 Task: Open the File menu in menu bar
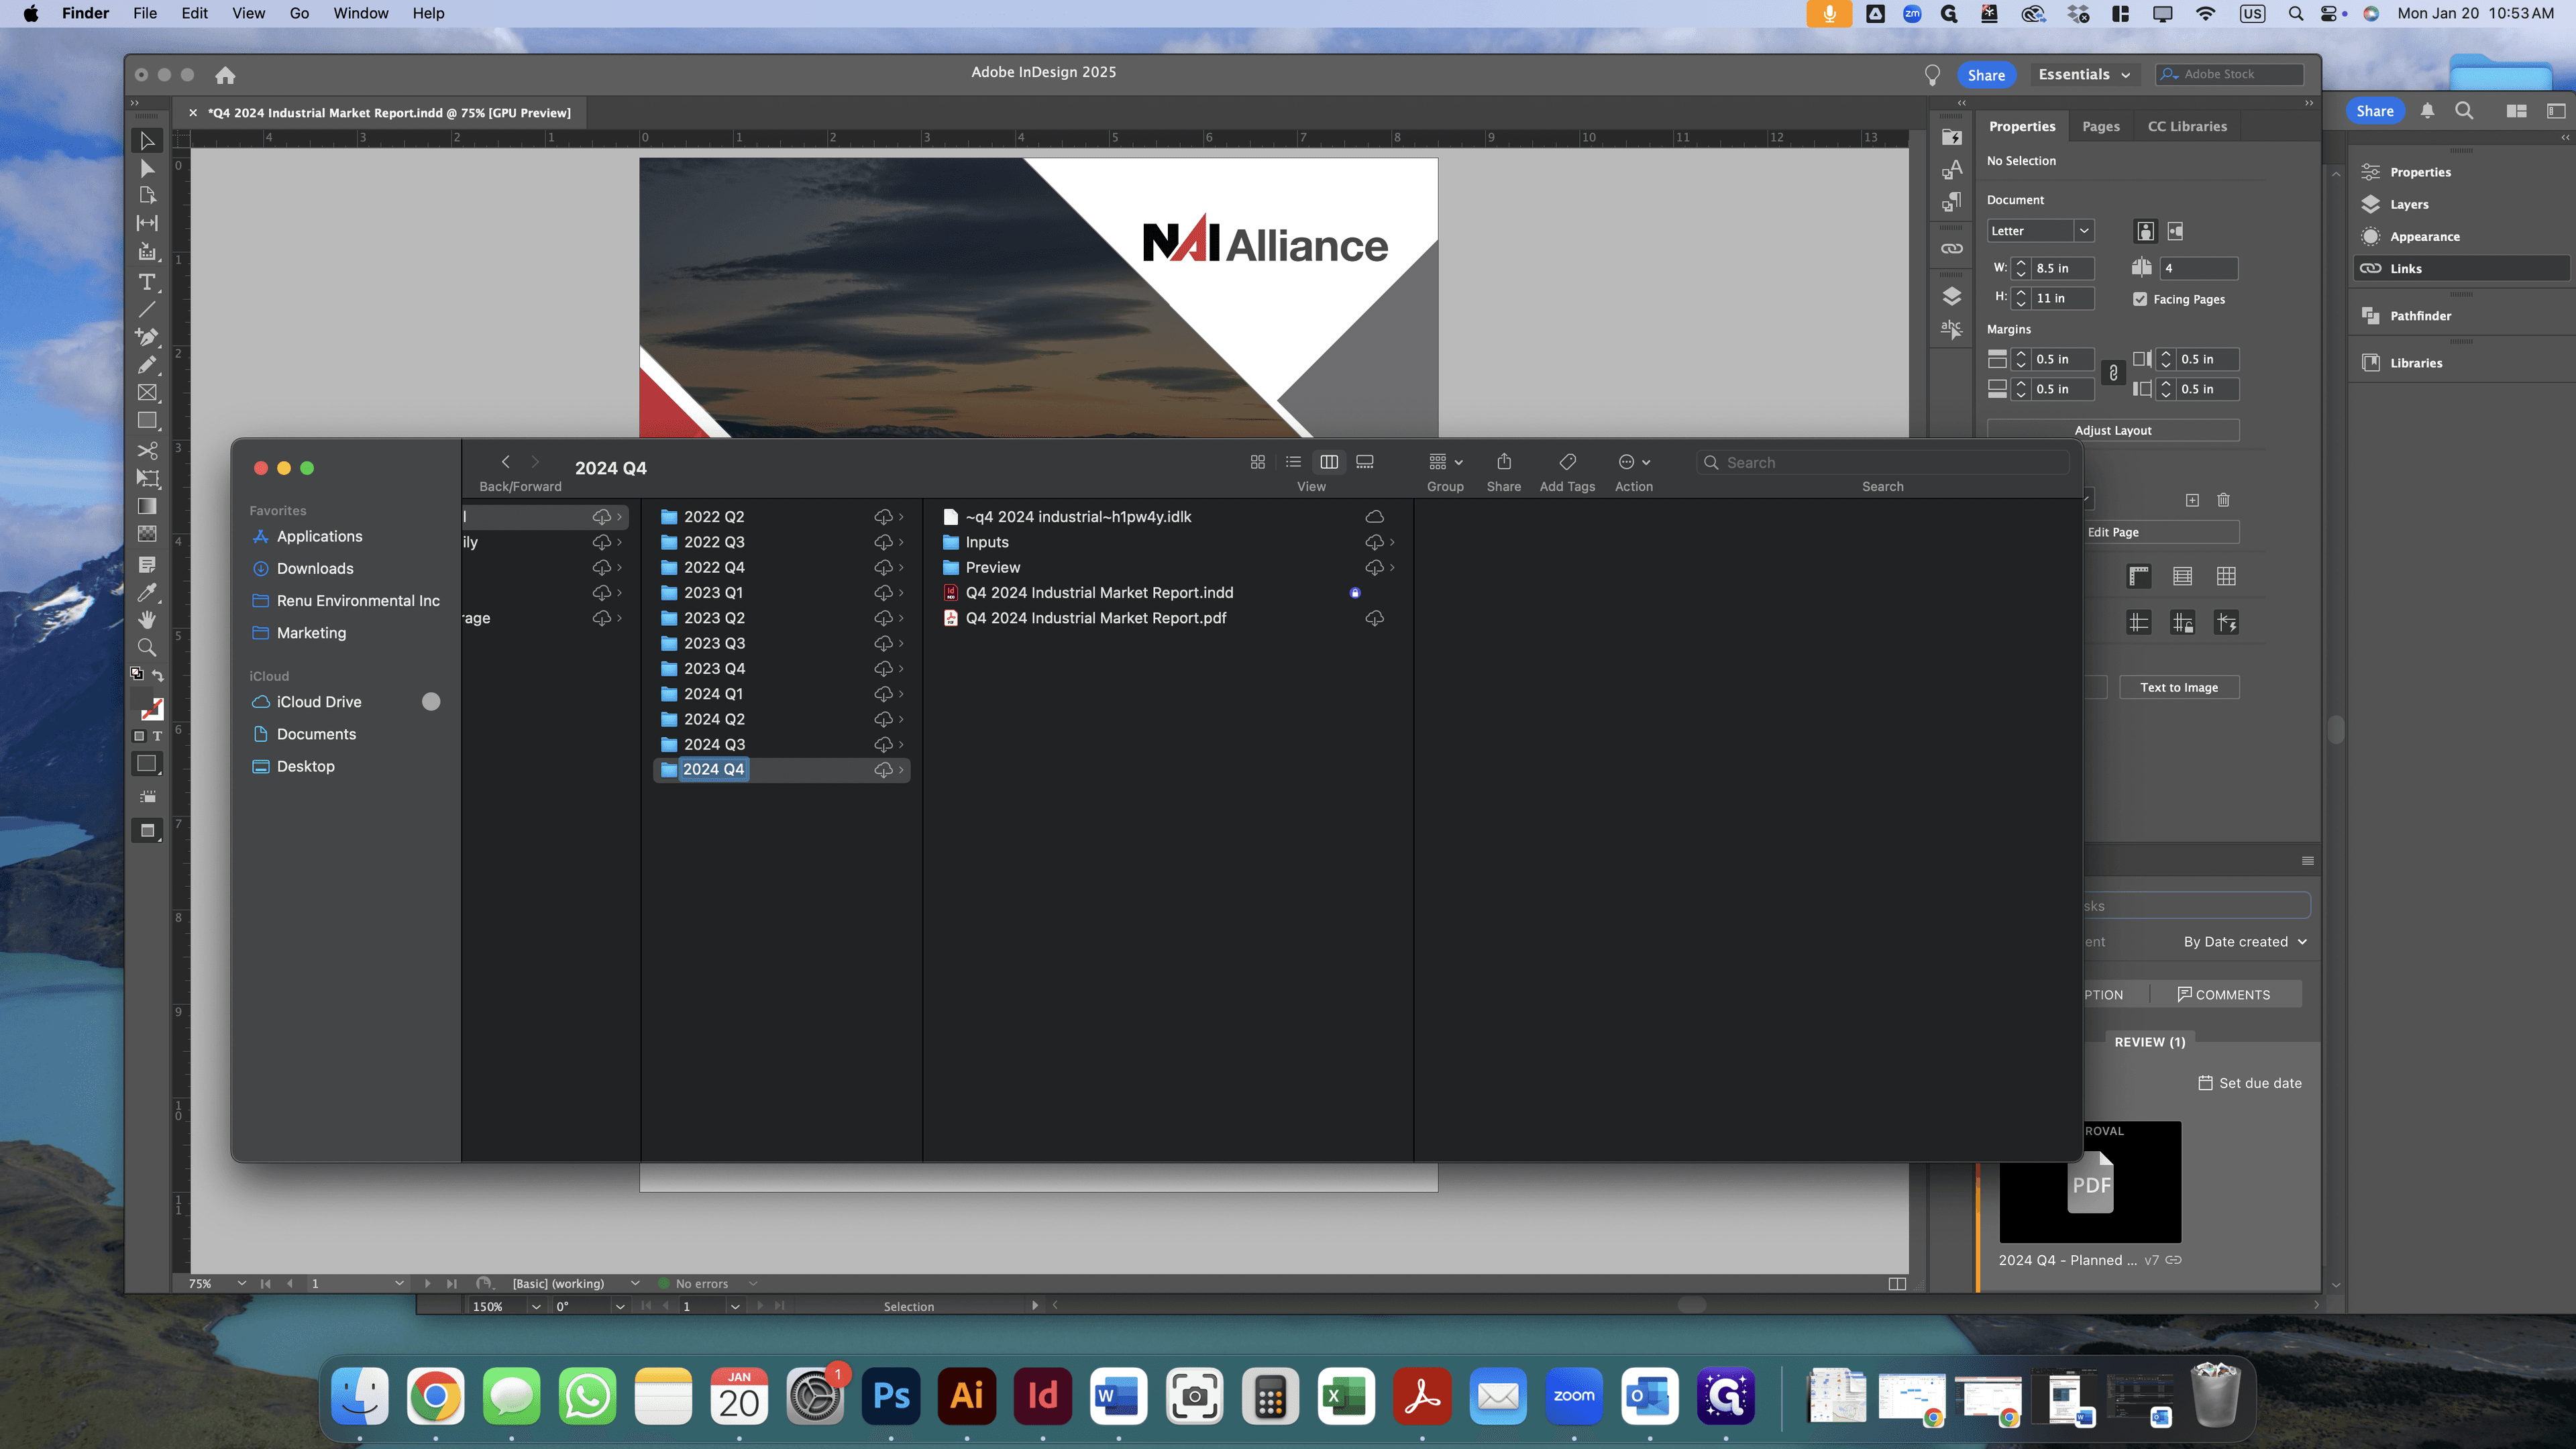click(145, 13)
